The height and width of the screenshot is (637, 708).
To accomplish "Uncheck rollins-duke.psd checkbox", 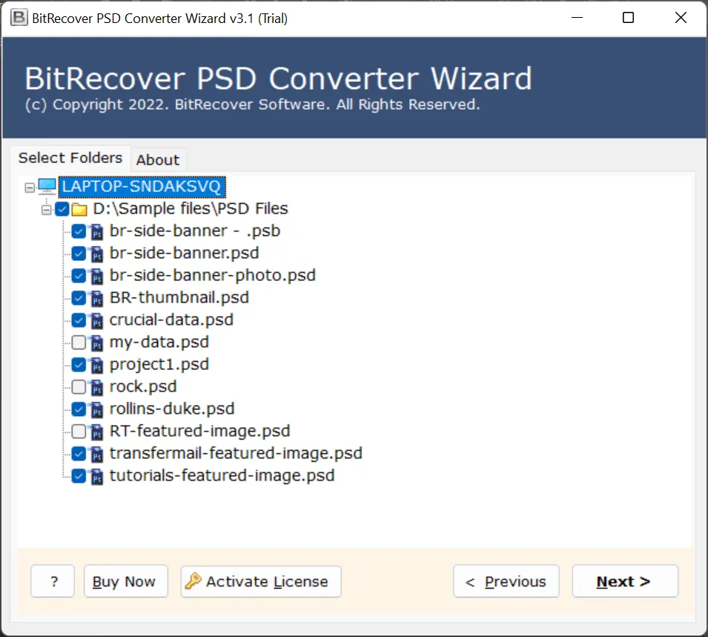I will [79, 409].
